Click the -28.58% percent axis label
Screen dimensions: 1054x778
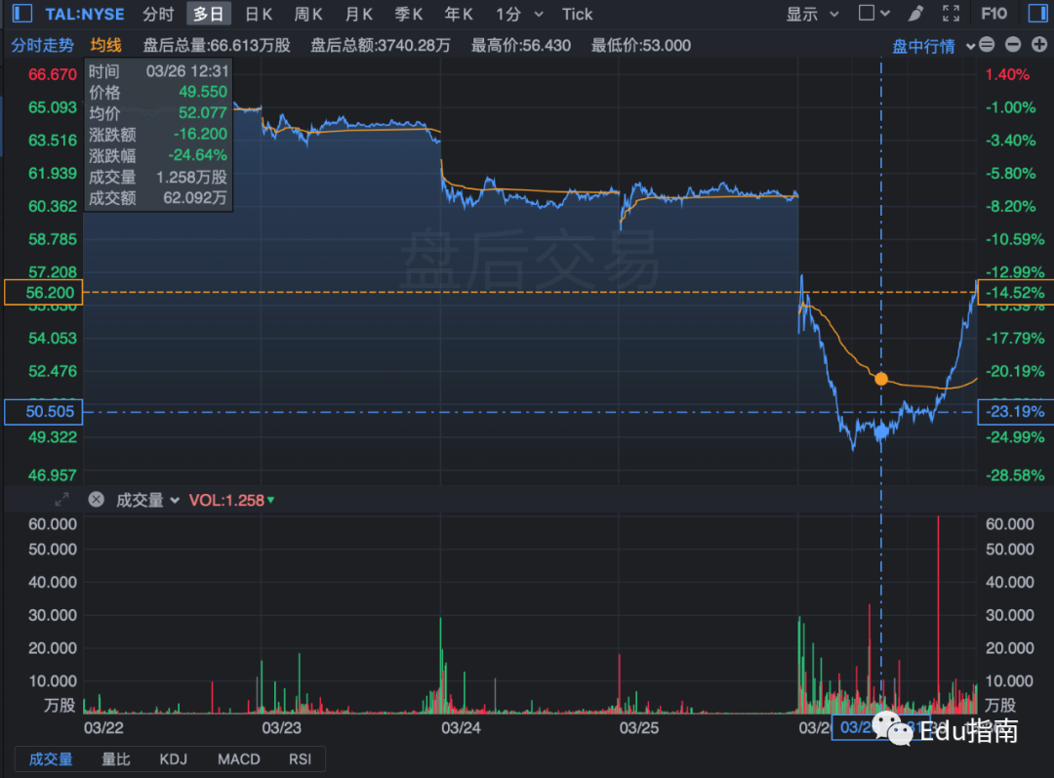click(1015, 475)
